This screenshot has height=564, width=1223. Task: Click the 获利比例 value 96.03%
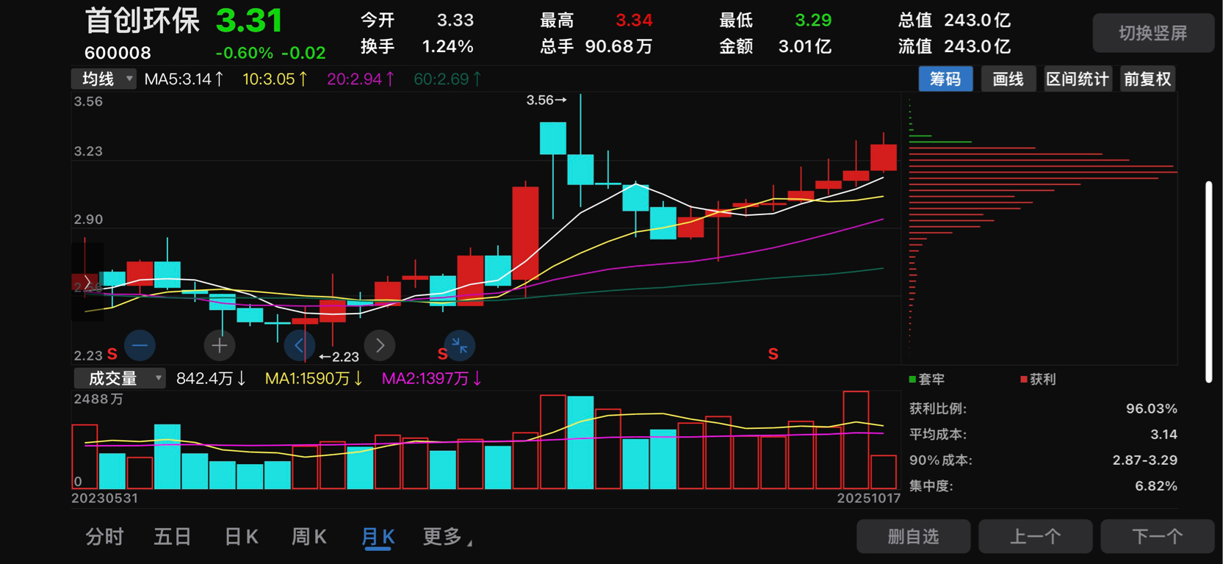(x=1151, y=408)
